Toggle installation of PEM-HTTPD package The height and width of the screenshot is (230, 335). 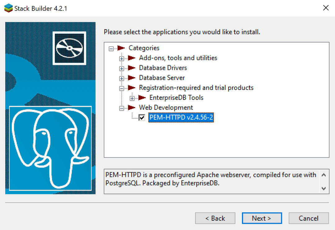pos(141,117)
